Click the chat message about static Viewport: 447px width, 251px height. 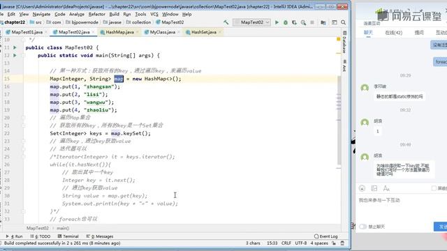point(400,97)
